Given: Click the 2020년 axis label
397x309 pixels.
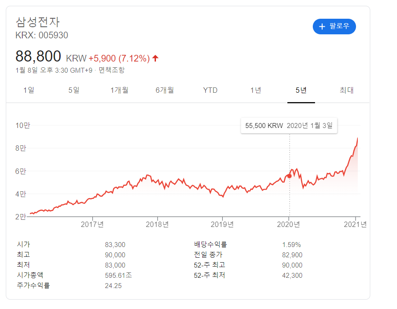Looking at the screenshot, I should [288, 224].
